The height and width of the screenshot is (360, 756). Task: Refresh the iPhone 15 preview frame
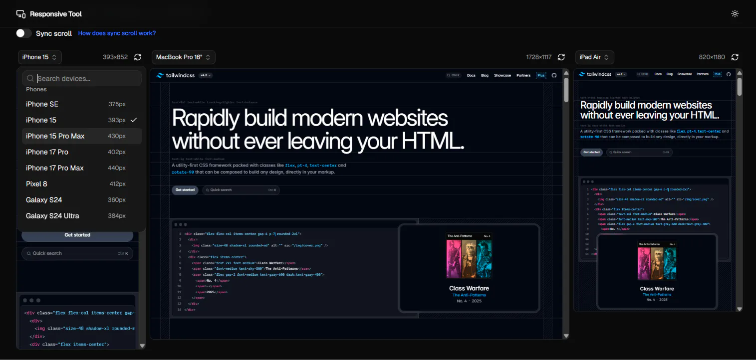[138, 57]
